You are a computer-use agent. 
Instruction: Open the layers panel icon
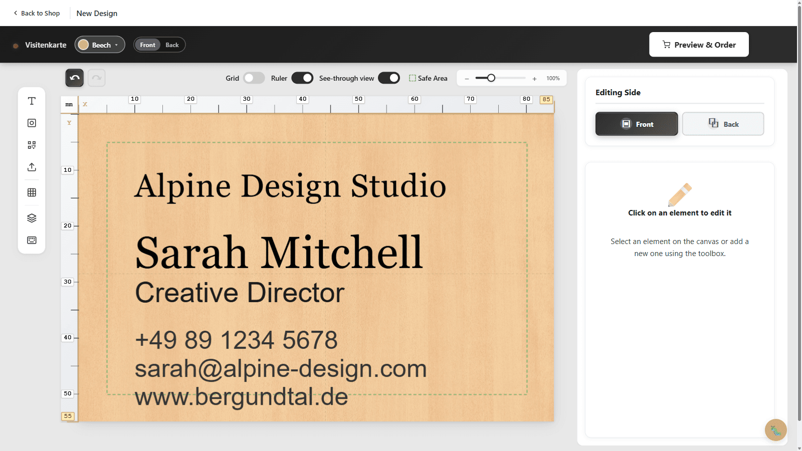(31, 217)
